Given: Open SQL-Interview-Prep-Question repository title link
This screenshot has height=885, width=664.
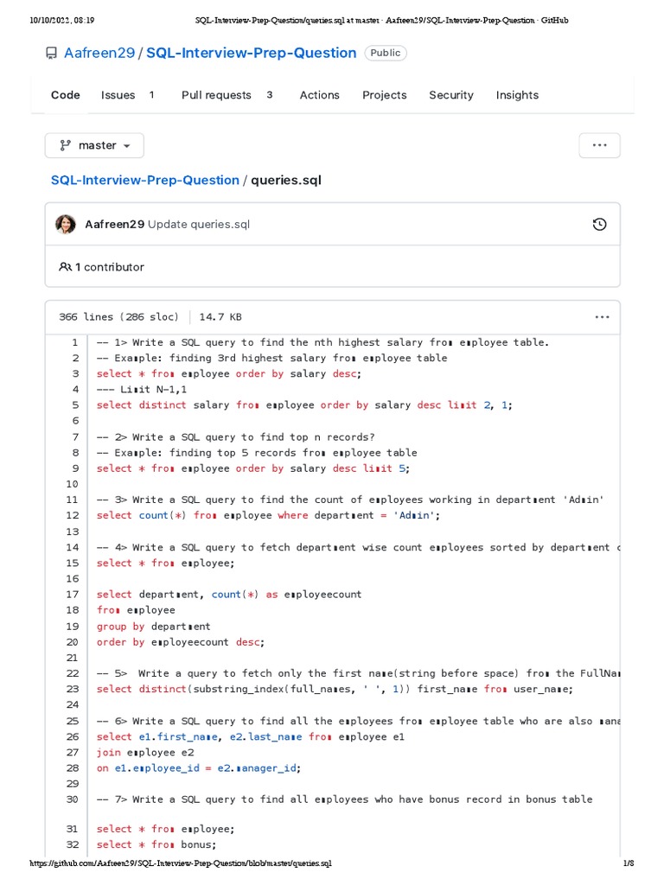Looking at the screenshot, I should coord(251,53).
